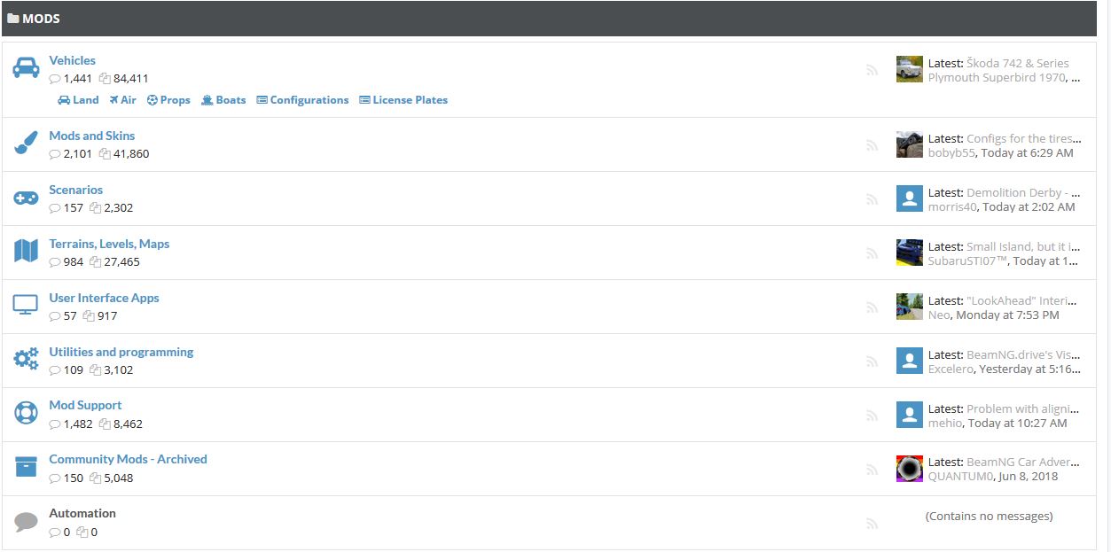Viewport: 1111px width, 552px height.
Task: View latest post "Demolition Derby" in Scenarios
Action: click(x=1023, y=192)
